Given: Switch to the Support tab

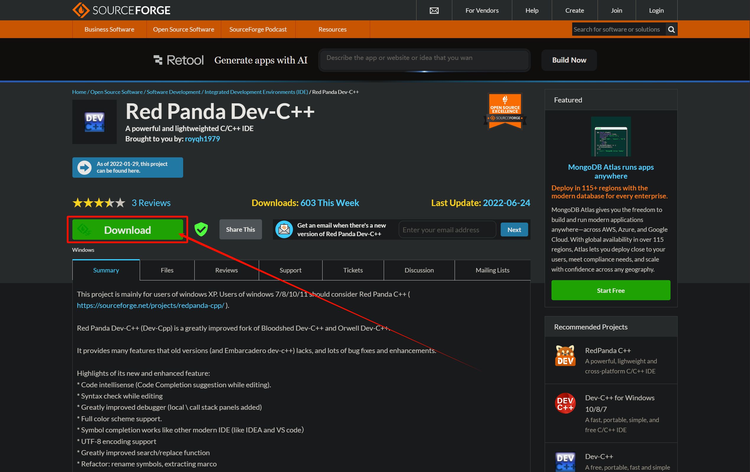Looking at the screenshot, I should tap(290, 270).
